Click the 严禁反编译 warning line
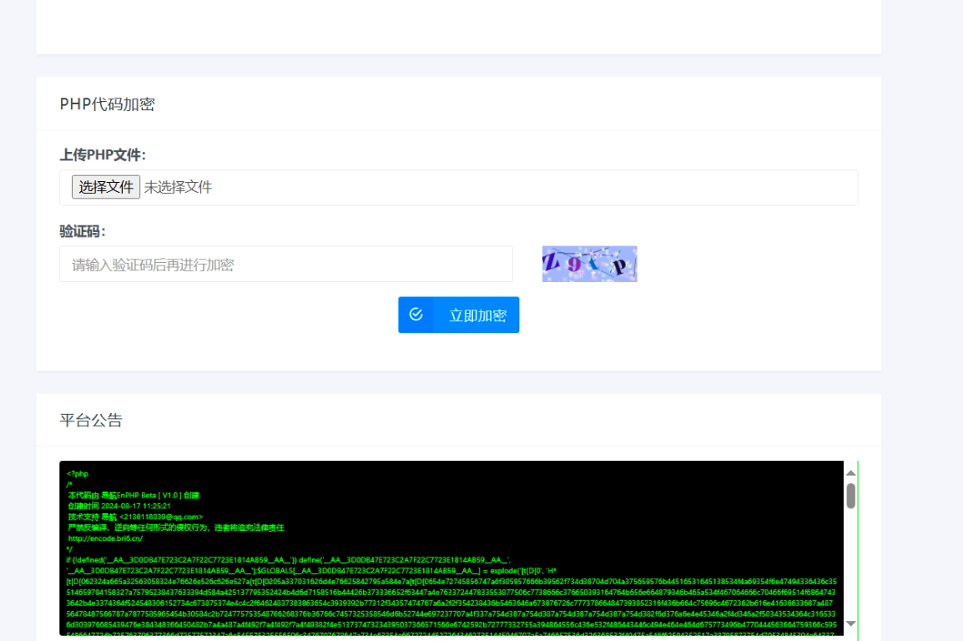Screen dimensions: 963x641 click(175, 527)
